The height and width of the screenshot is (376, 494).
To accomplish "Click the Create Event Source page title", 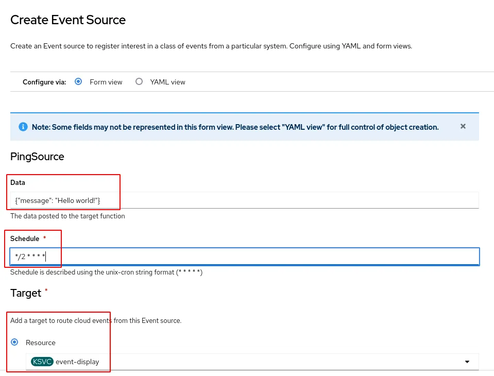I will pyautogui.click(x=68, y=20).
